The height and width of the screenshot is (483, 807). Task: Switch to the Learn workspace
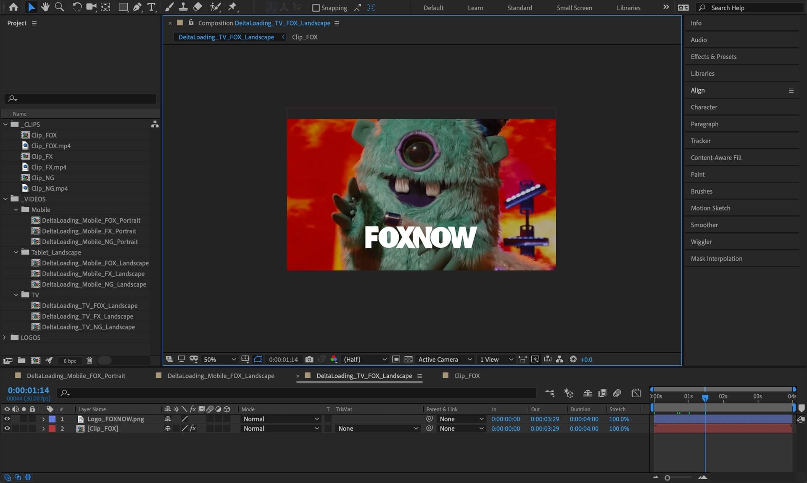tap(475, 8)
